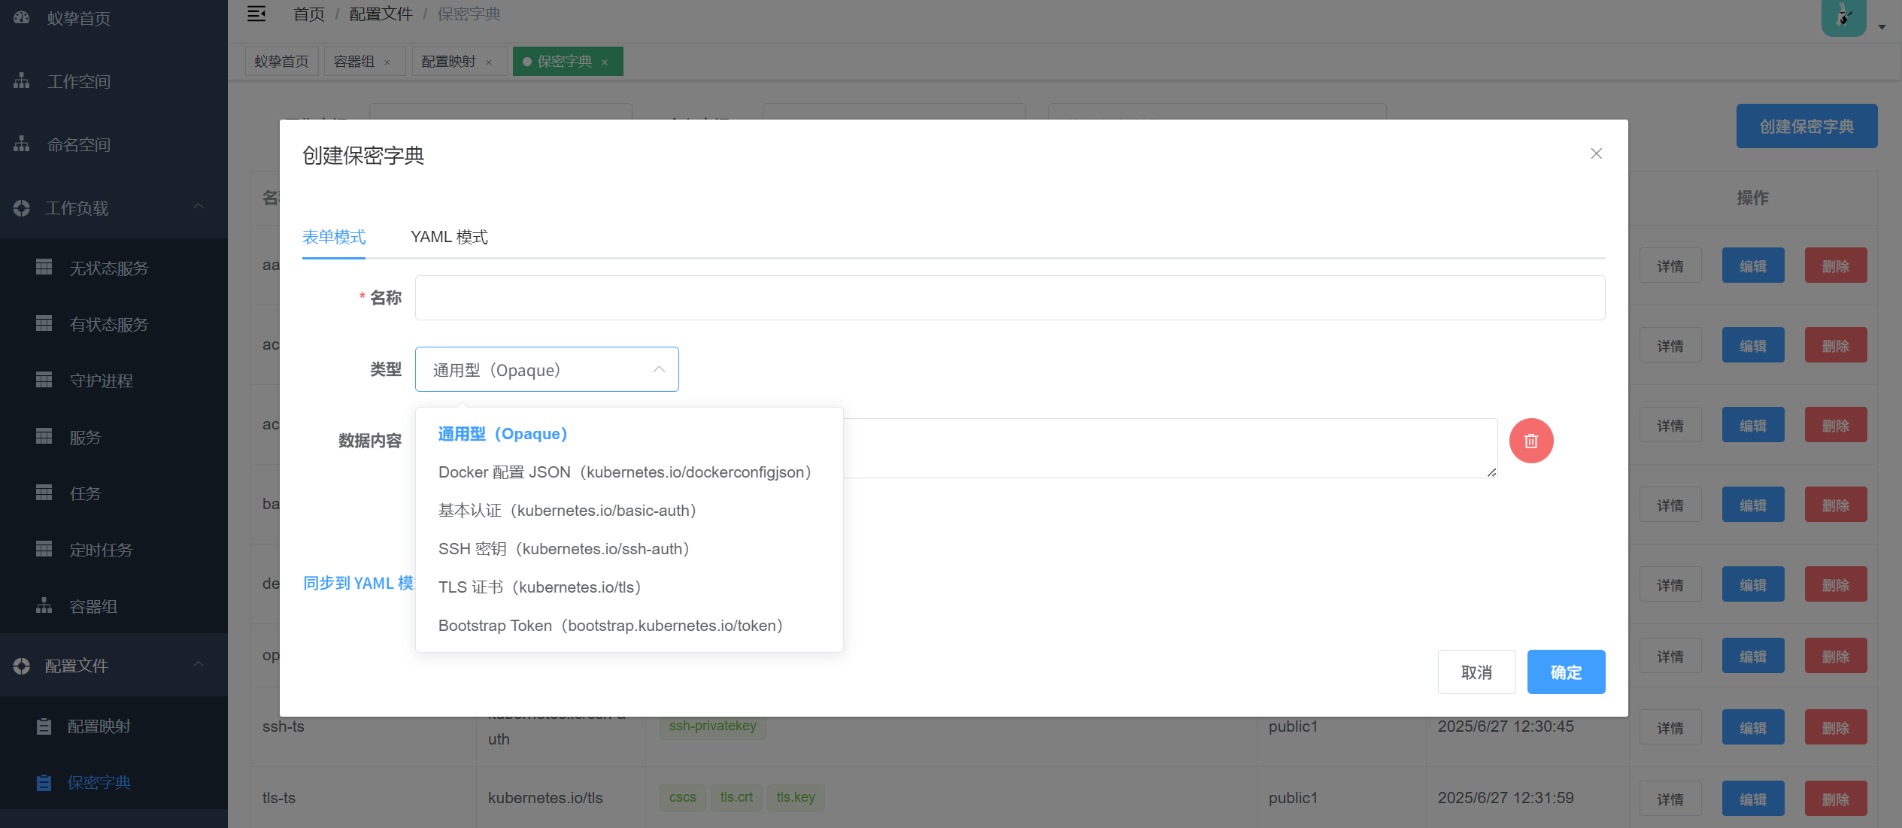Switch to YAML 模式 tab
The width and height of the screenshot is (1902, 828).
[449, 237]
